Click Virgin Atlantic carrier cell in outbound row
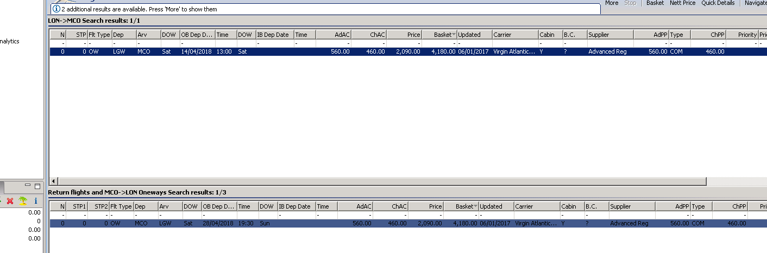Image resolution: width=767 pixels, height=253 pixels. click(514, 52)
